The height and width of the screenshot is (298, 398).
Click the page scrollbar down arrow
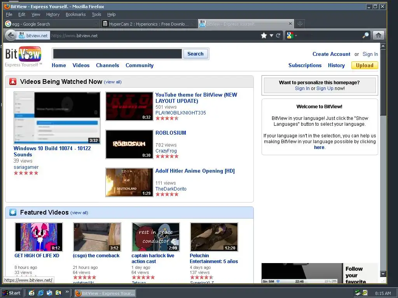point(383,274)
